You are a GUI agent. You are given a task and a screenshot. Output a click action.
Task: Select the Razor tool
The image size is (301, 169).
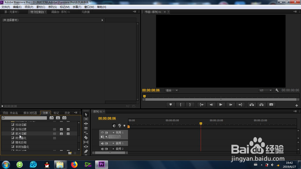coord(86,137)
